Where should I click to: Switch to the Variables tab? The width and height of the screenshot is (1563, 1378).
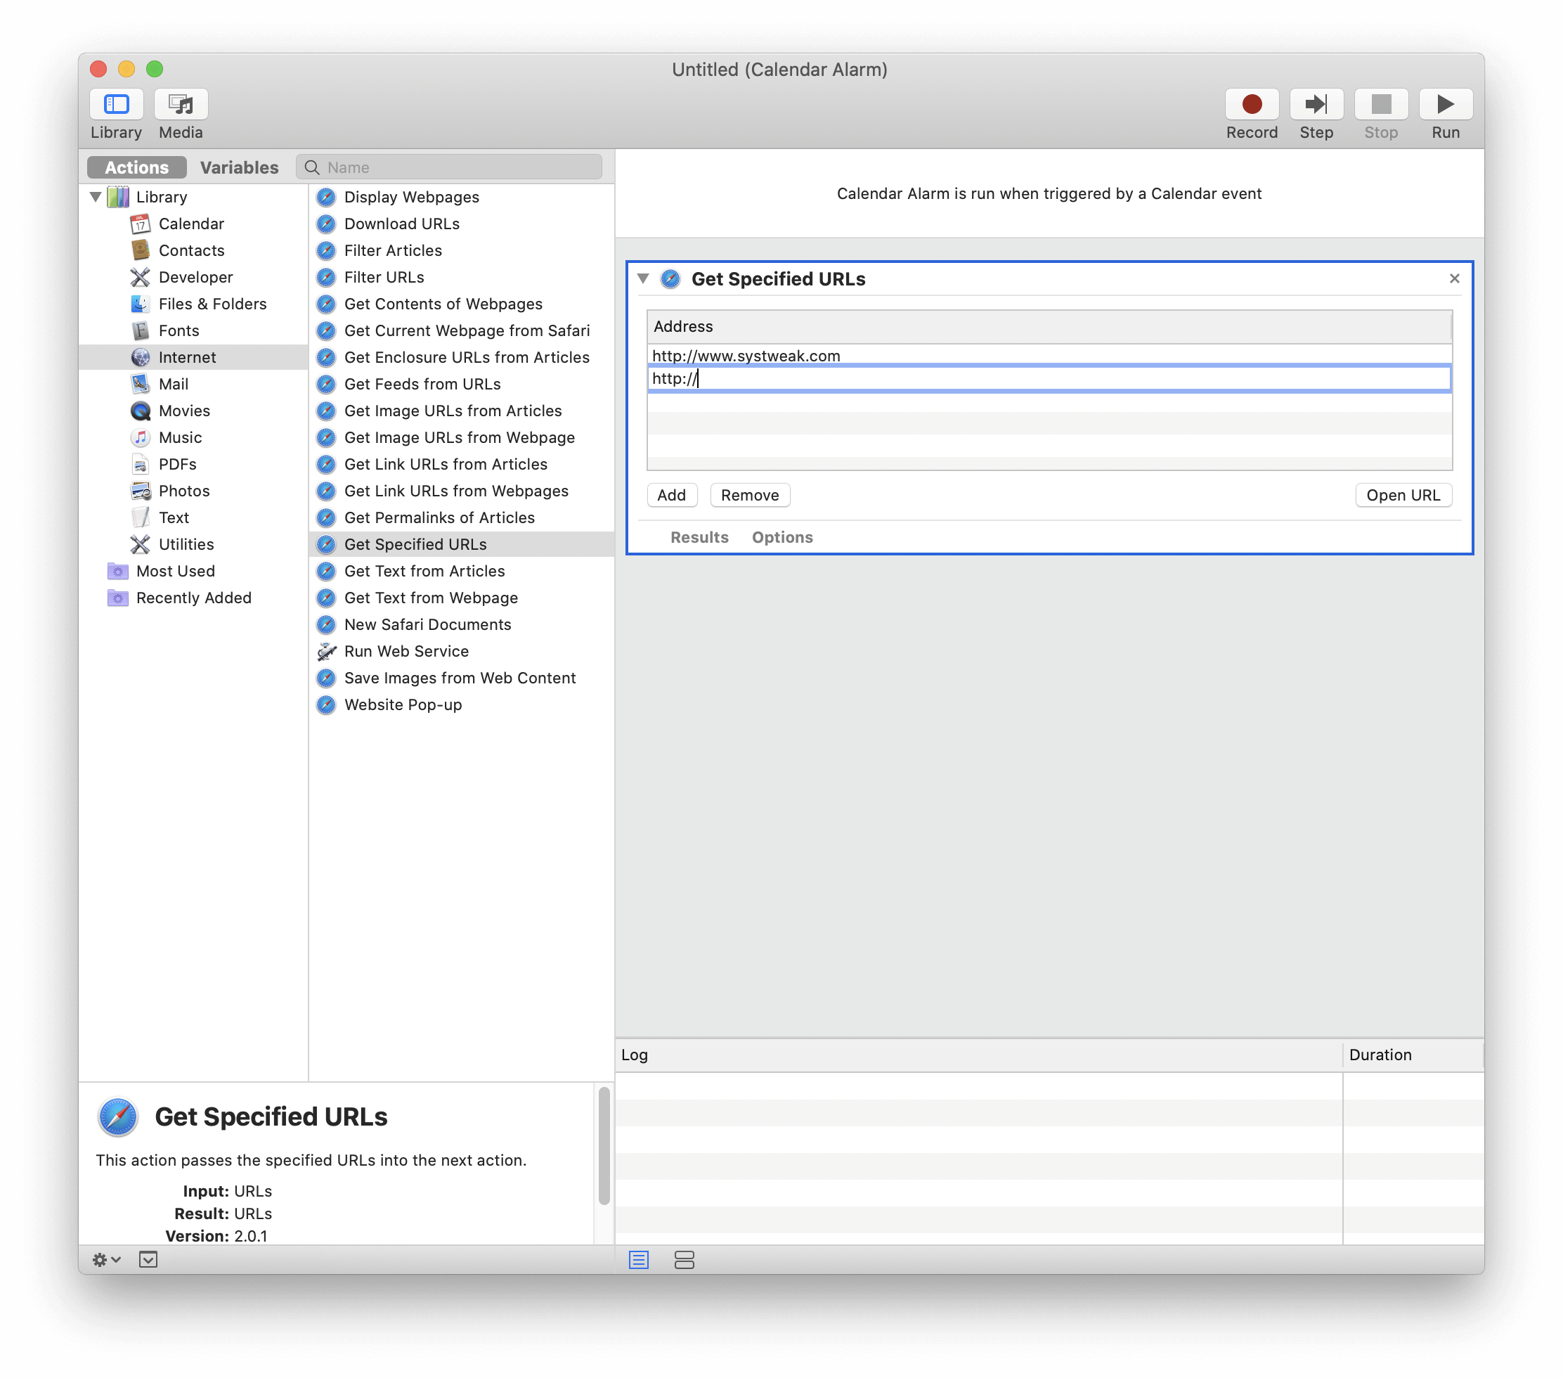click(238, 167)
